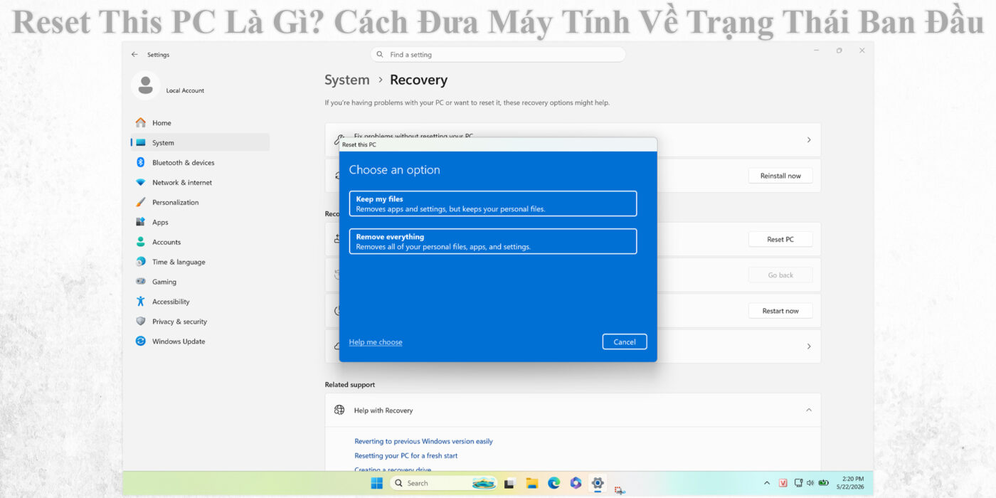Screen dimensions: 996x498
Task: Expand Fix problems without resetting chevron
Action: 808,140
